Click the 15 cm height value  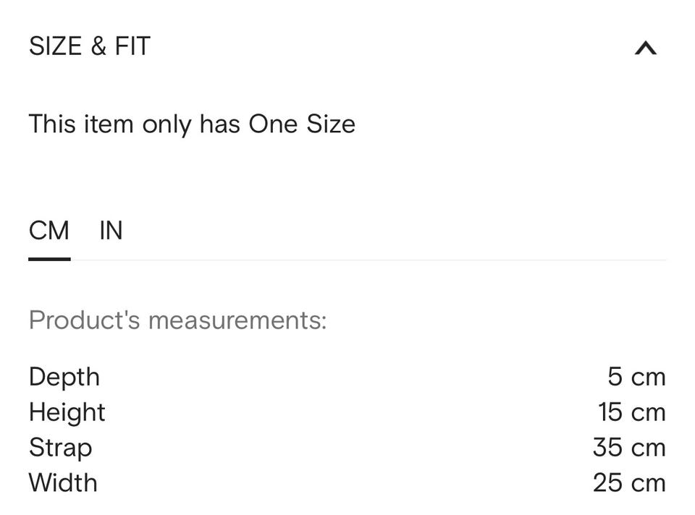[x=631, y=412]
